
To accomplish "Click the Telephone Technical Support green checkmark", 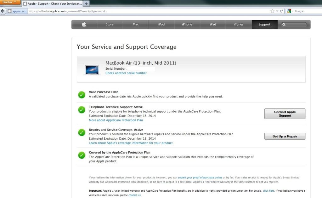I will [82, 110].
